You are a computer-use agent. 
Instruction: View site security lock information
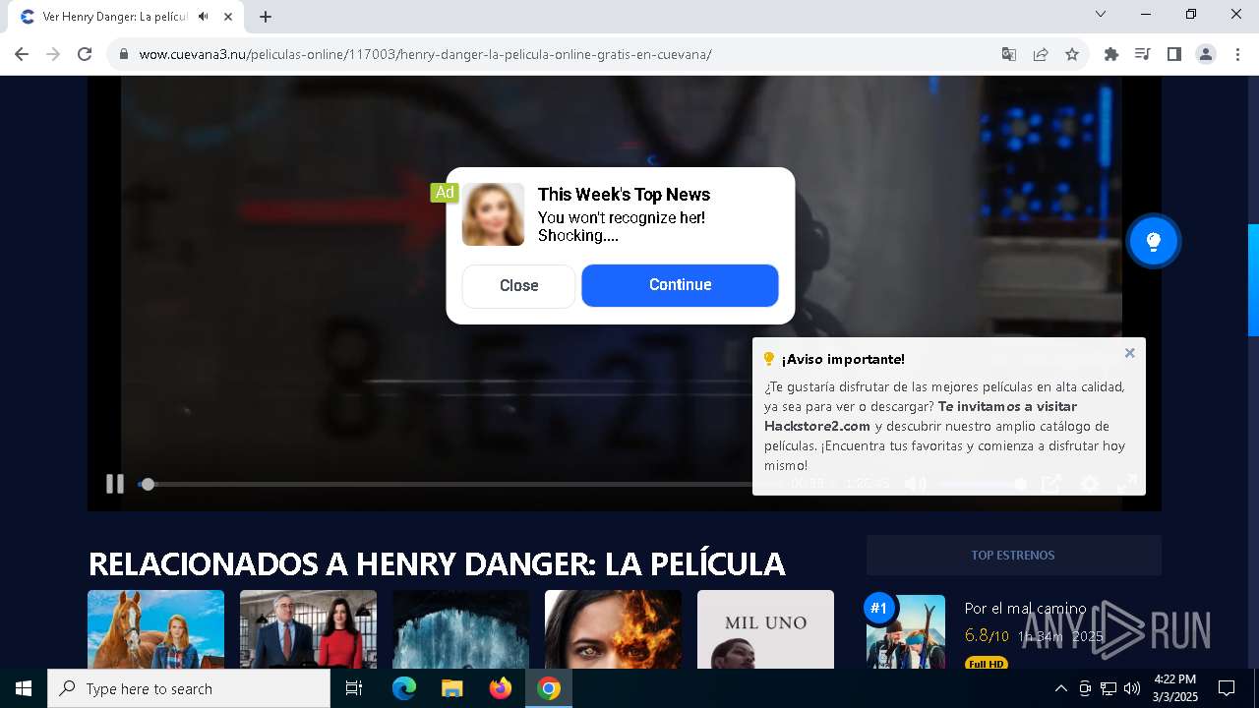124,54
